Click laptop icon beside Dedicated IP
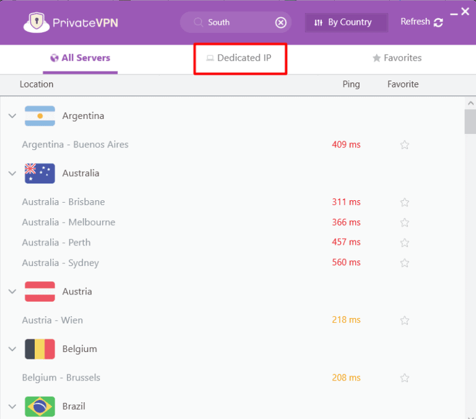The image size is (476, 419). pos(210,58)
